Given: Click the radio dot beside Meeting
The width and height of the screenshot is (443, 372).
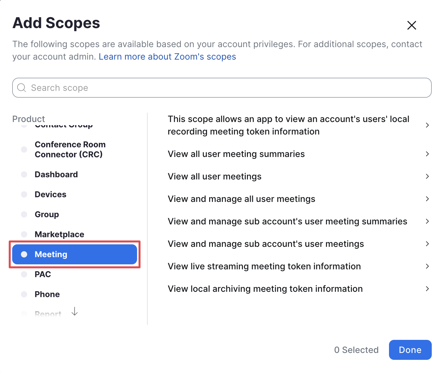Looking at the screenshot, I should (x=24, y=254).
